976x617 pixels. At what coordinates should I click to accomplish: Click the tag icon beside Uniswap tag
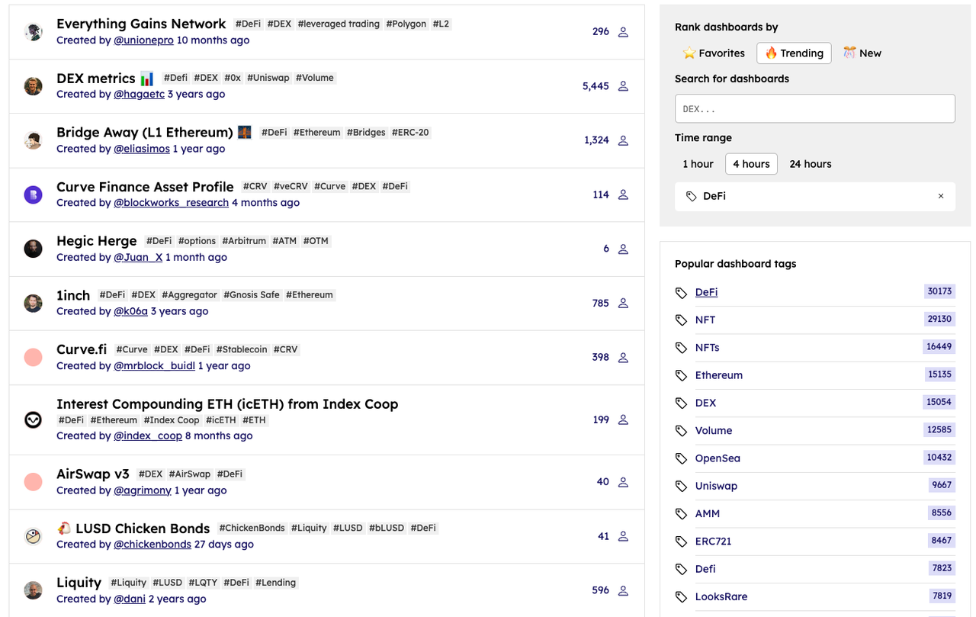tap(681, 486)
